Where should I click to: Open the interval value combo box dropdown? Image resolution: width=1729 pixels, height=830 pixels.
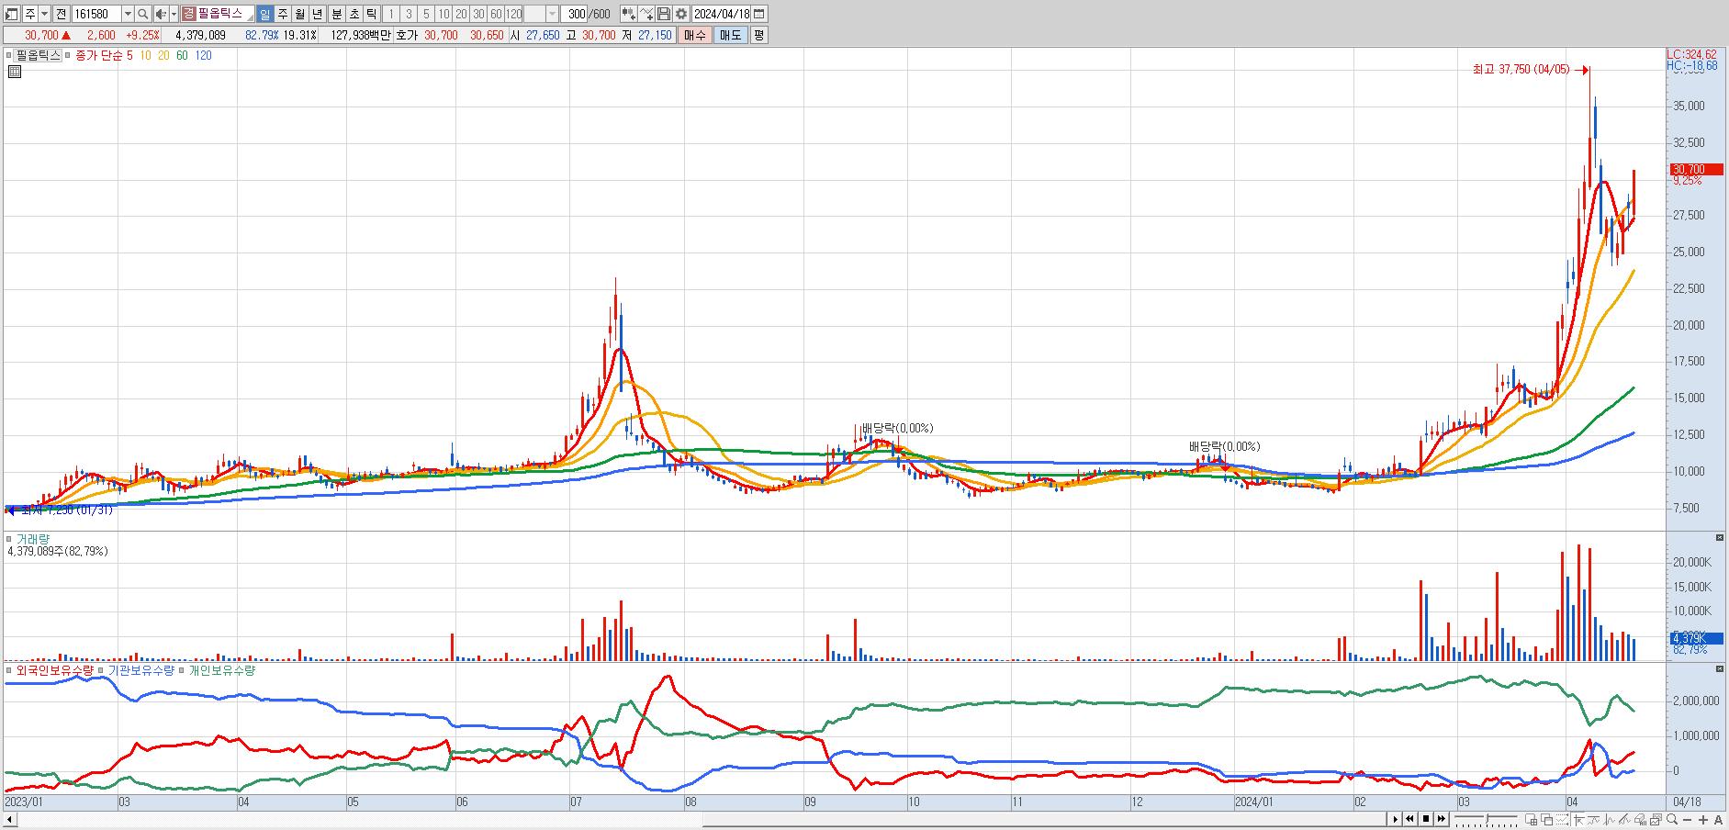click(552, 14)
